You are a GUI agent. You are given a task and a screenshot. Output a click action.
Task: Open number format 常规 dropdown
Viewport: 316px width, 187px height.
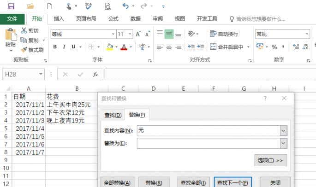tap(307, 34)
